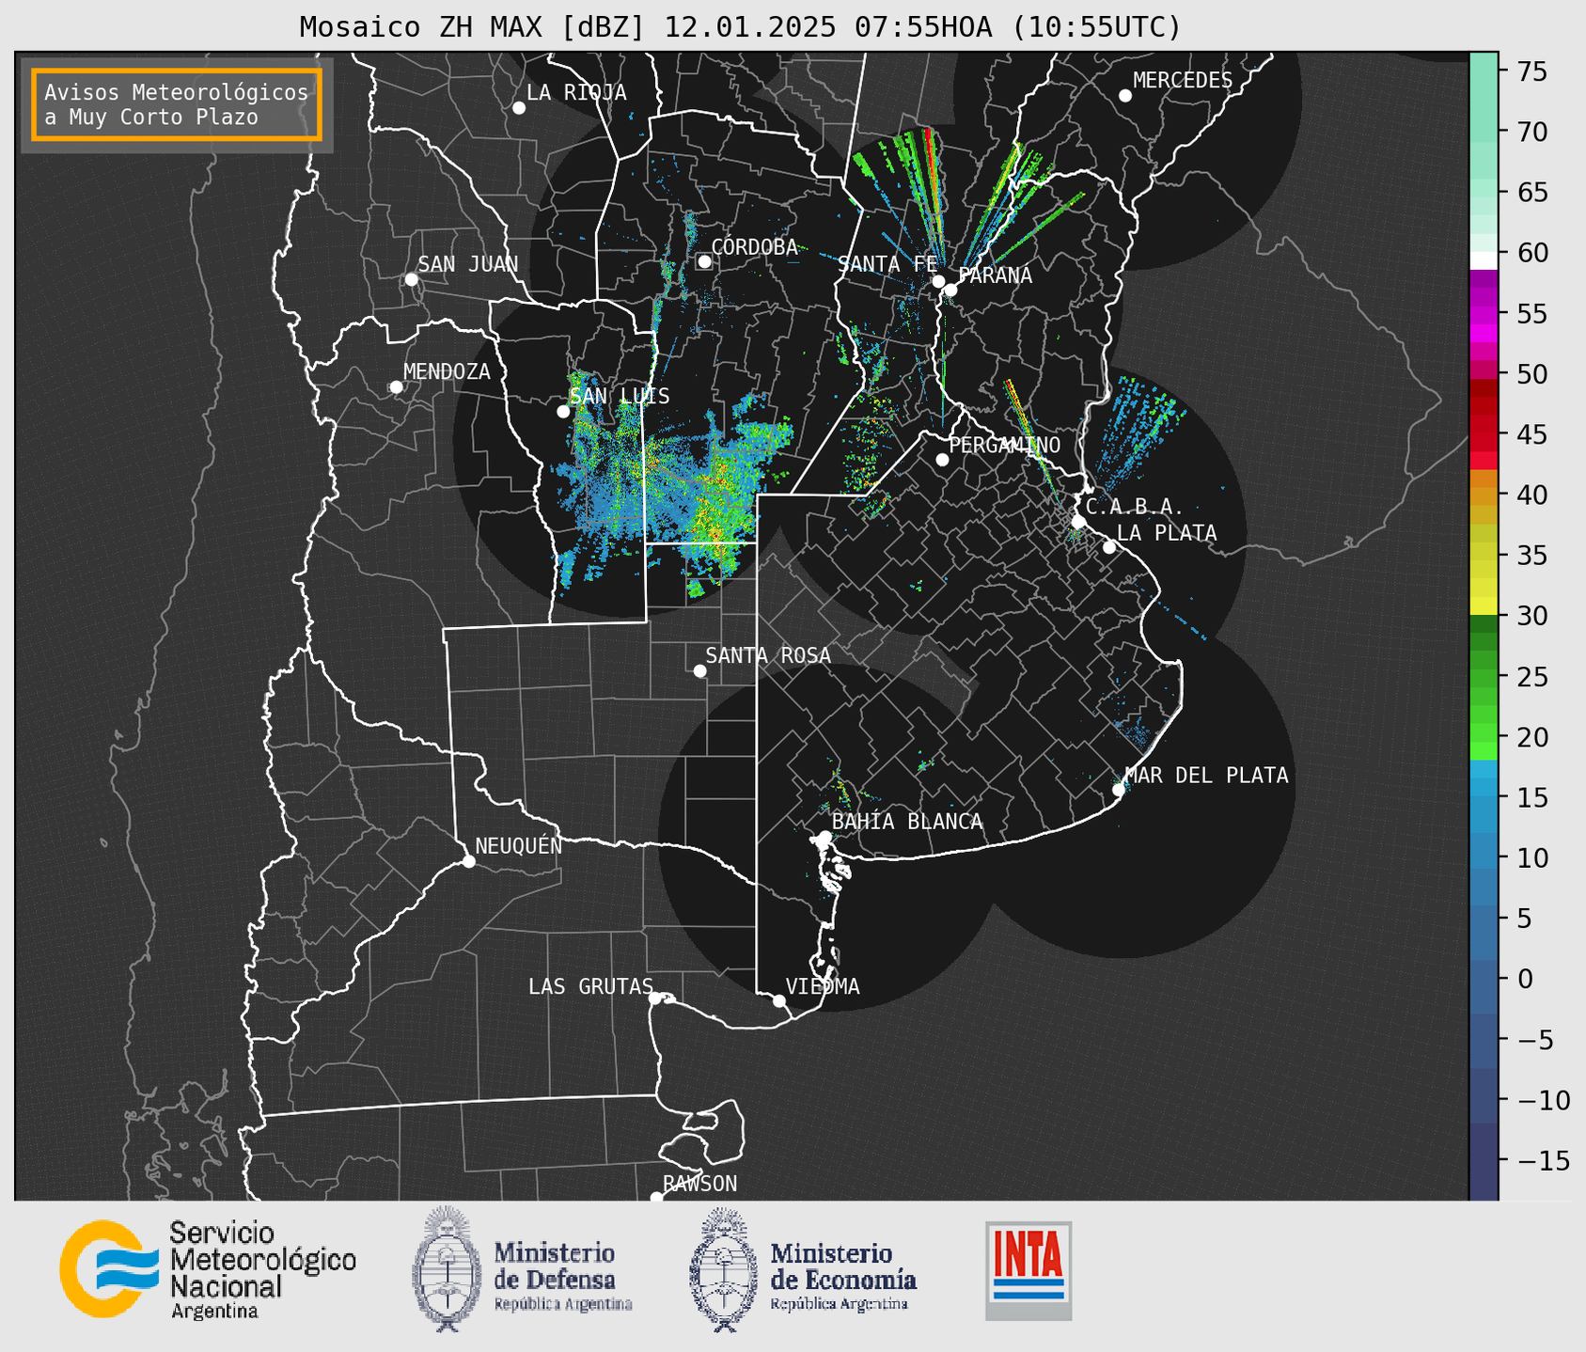
Task: Click the Córdoba city marker
Action: pos(704,261)
